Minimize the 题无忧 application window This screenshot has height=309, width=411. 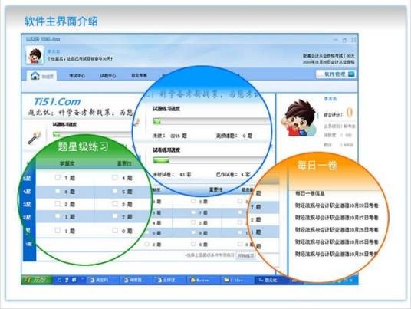(336, 40)
